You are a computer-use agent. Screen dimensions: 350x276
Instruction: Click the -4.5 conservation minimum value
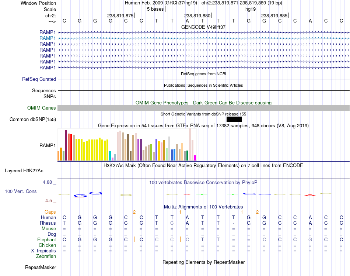pos(48,201)
